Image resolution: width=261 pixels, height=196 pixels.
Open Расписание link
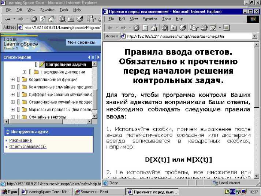20,140
